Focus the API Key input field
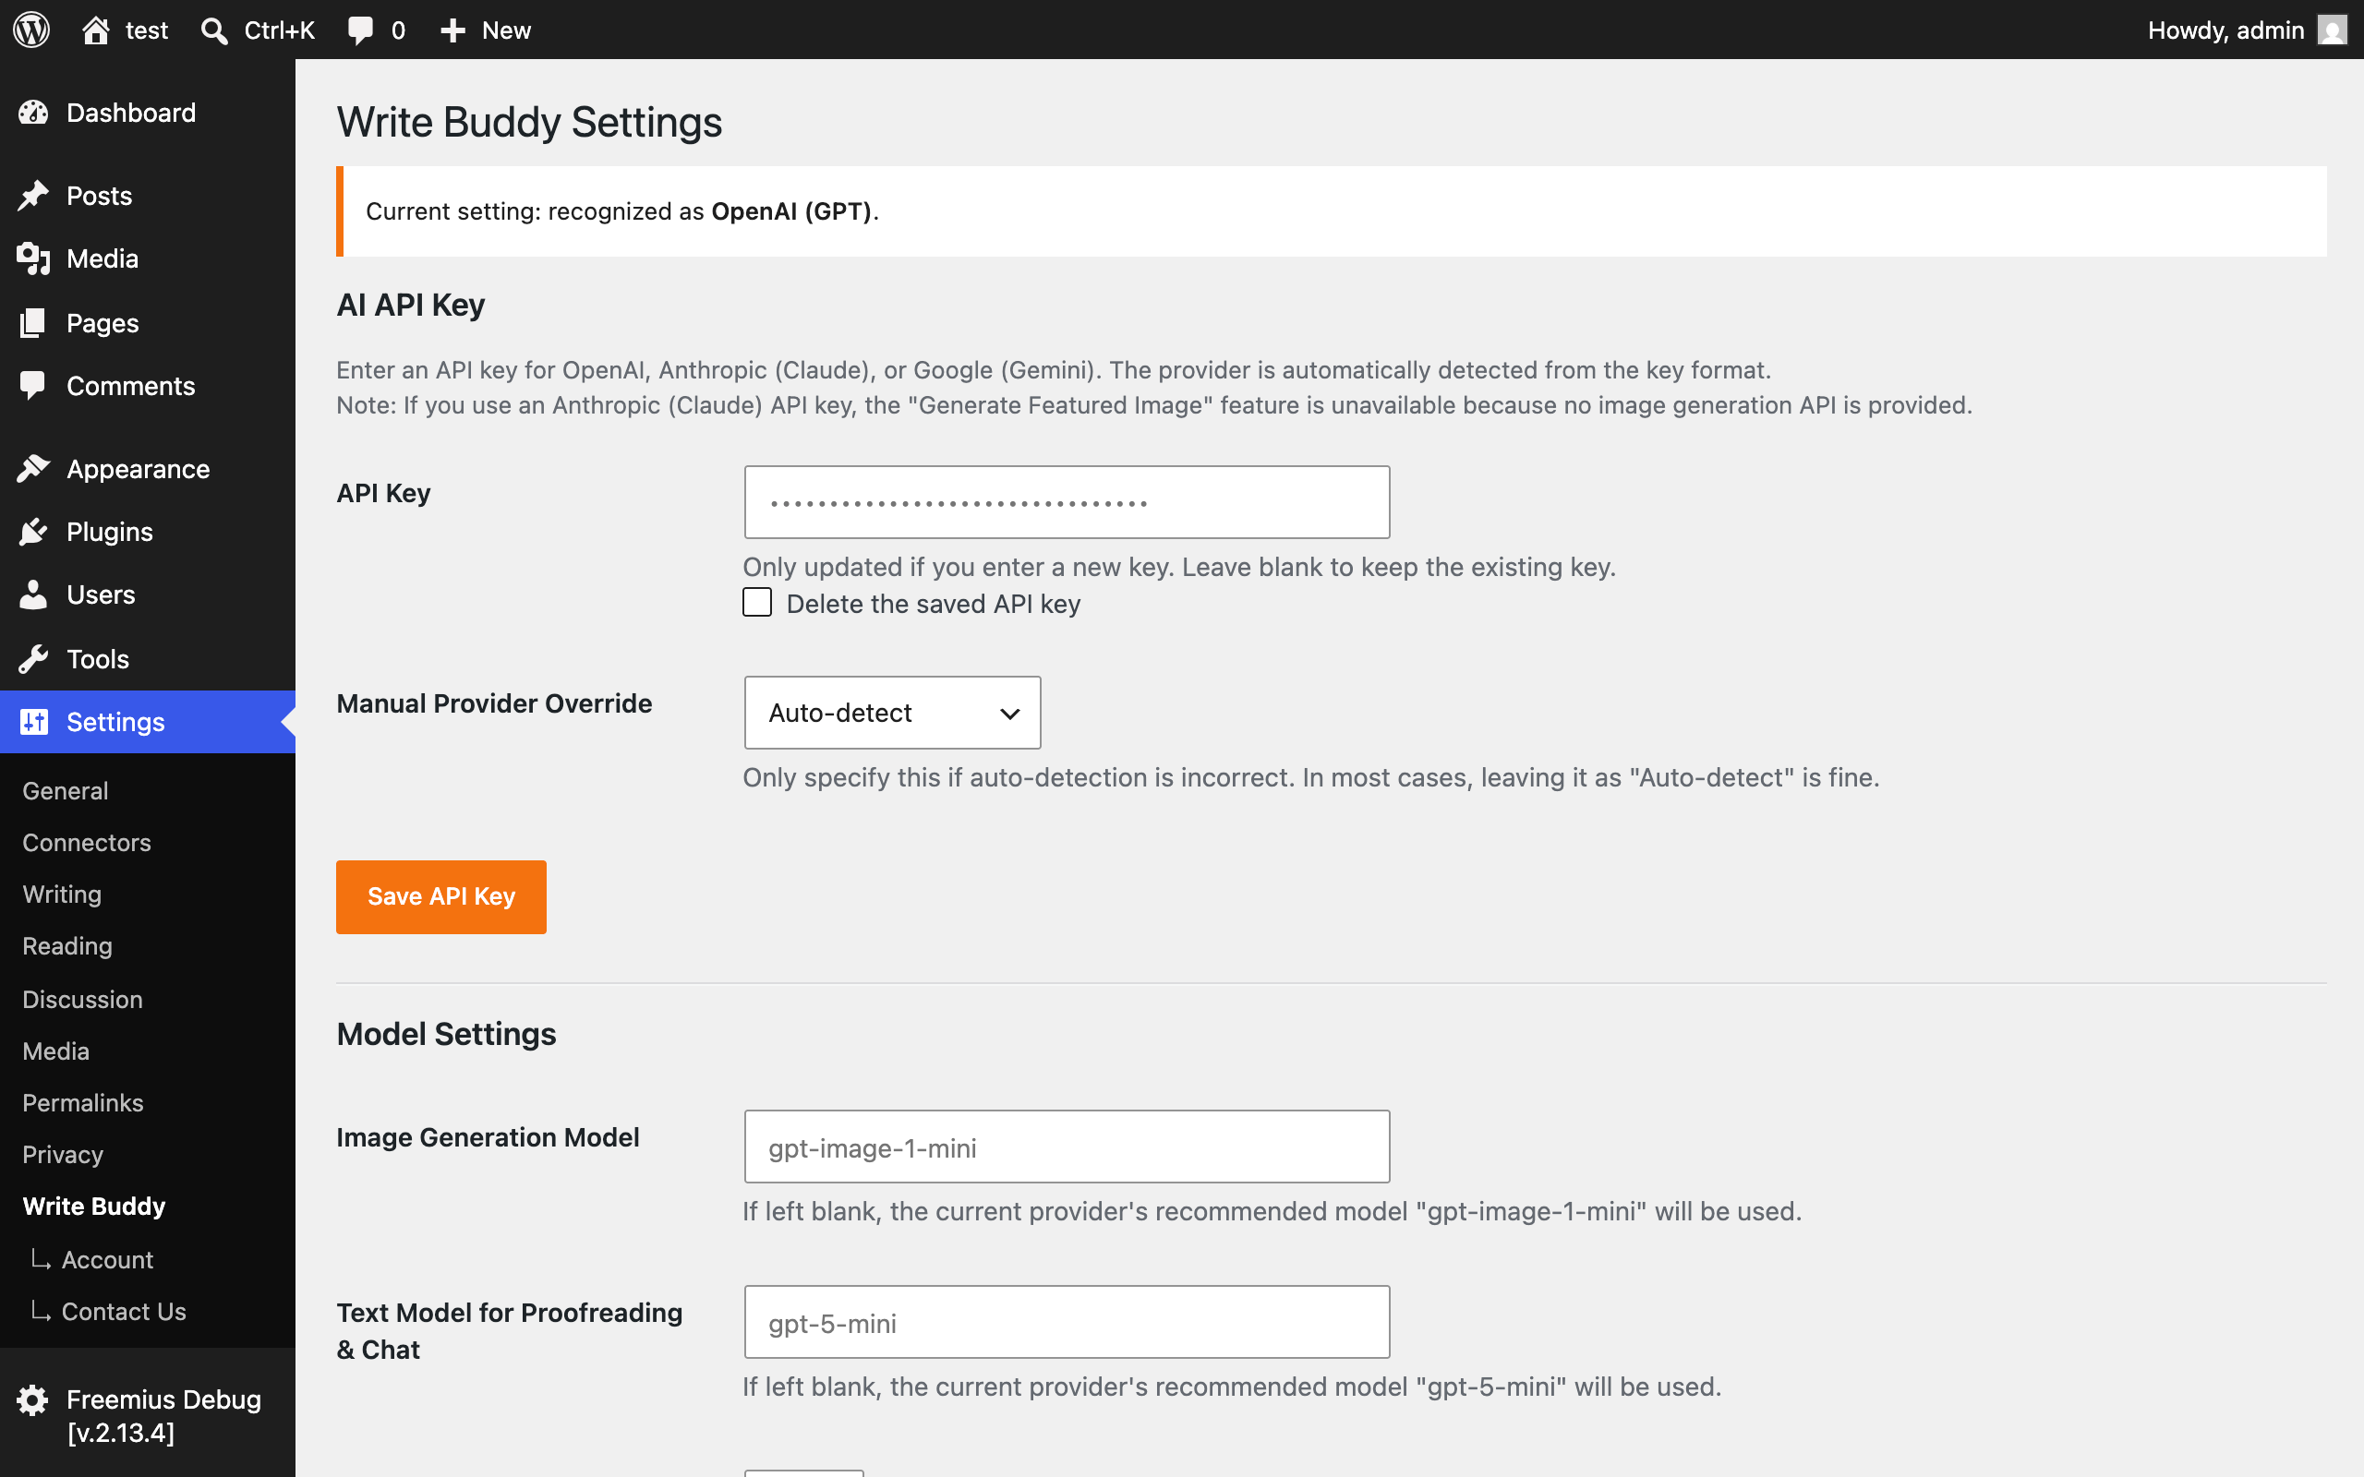Viewport: 2364px width, 1477px height. point(1067,502)
